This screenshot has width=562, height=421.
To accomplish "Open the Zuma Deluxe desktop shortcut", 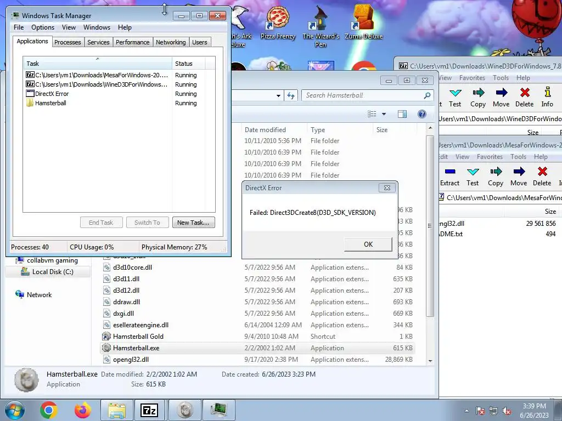I will click(x=363, y=22).
